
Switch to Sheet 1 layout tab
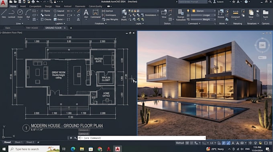[x=18, y=142]
